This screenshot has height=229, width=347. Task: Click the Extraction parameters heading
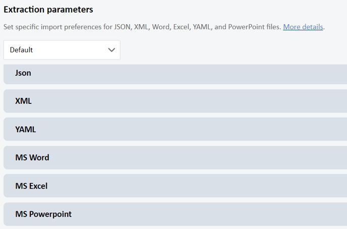pos(48,10)
